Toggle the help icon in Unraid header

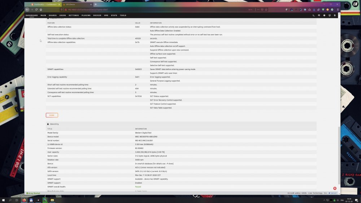point(324,16)
